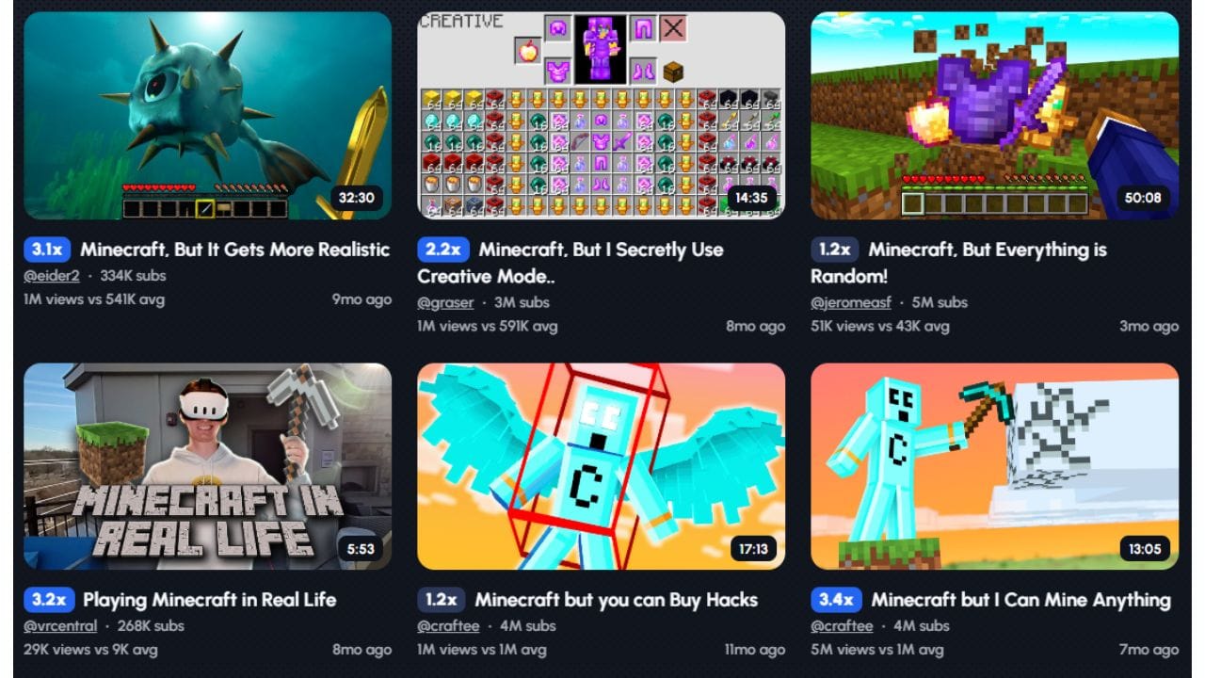Click the 1.2x badge beside 'Buy Hacks'
Screen dimensions: 1205x678
click(442, 600)
